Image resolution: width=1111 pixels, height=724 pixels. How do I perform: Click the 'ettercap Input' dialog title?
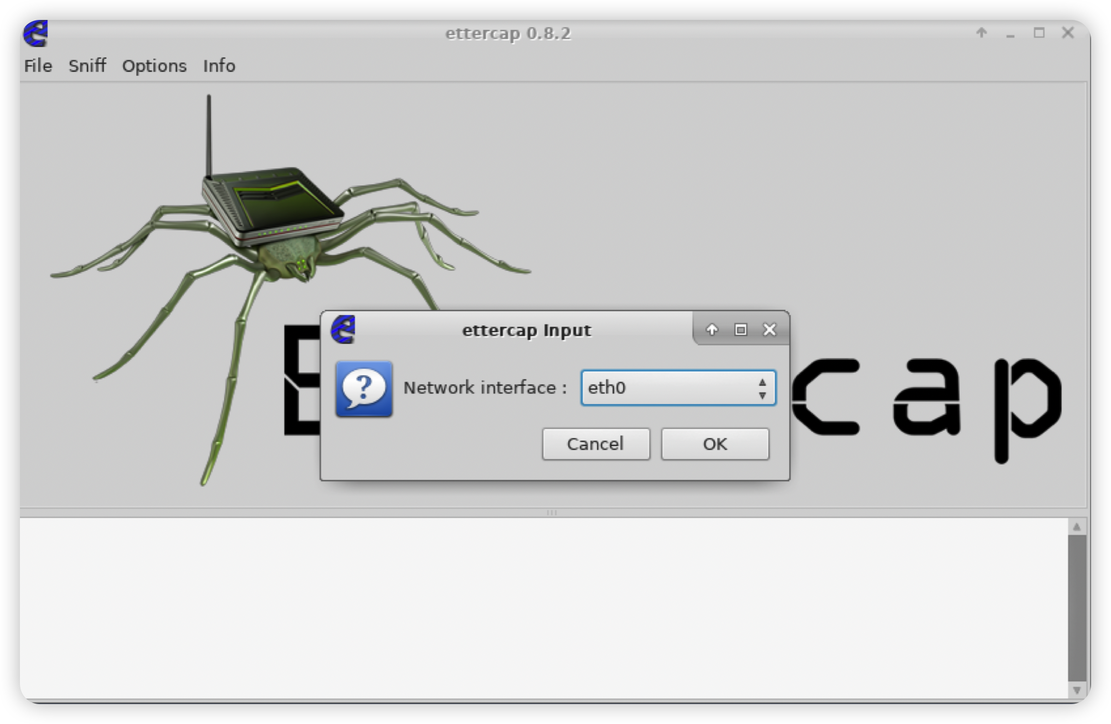pos(526,330)
